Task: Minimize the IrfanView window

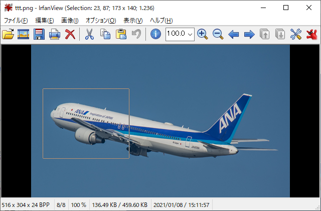Action: (x=263, y=8)
